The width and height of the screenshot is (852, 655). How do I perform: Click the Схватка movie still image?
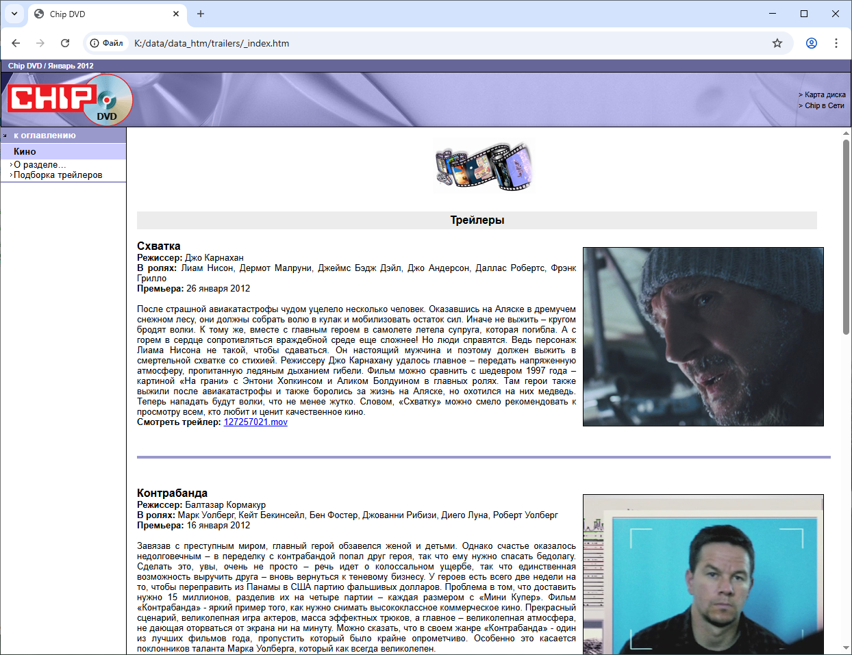click(x=703, y=337)
